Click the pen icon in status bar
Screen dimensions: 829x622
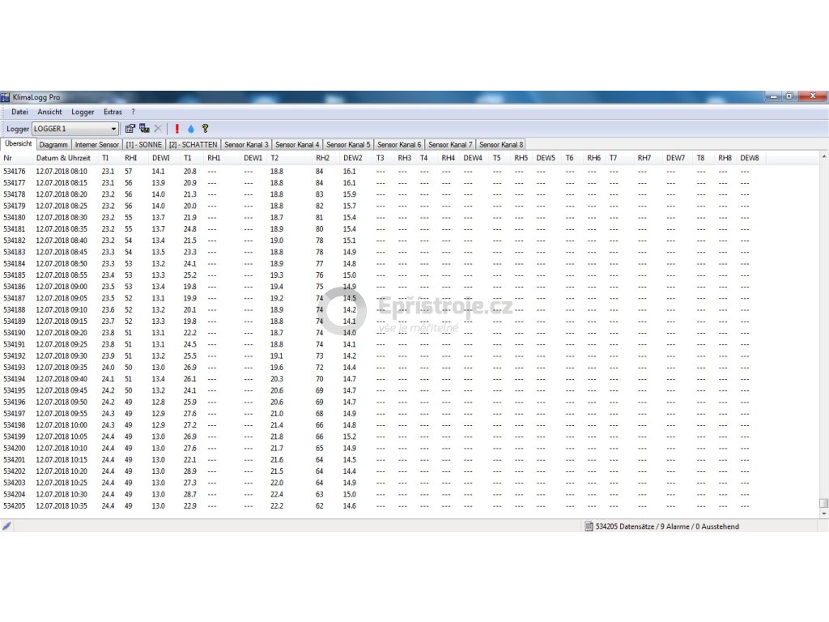click(x=6, y=526)
